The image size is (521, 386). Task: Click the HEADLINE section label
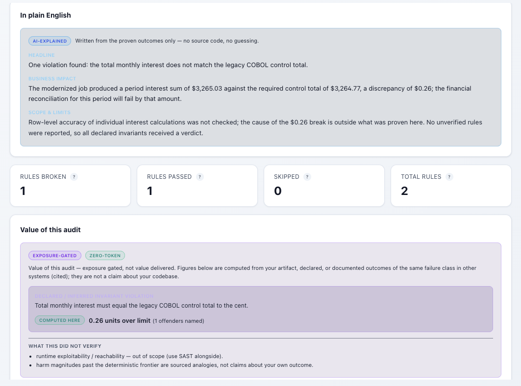pyautogui.click(x=42, y=55)
